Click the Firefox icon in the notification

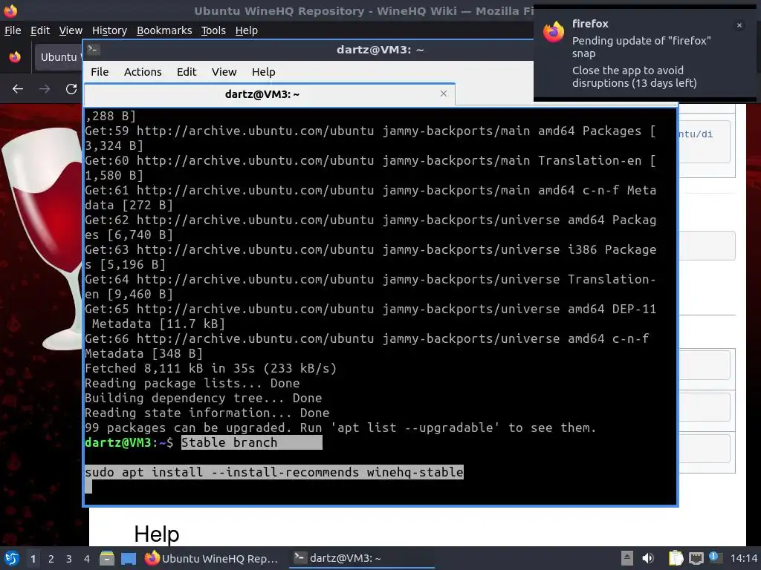click(553, 32)
